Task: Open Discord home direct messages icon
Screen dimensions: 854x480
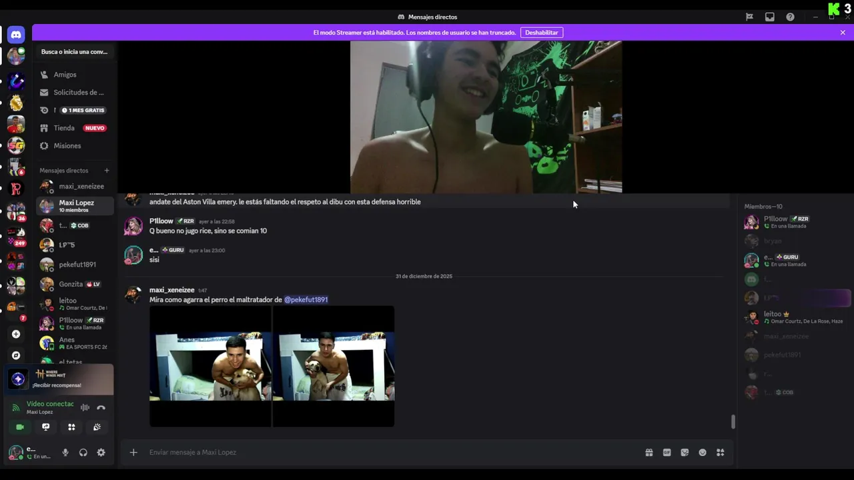Action: pos(16,35)
